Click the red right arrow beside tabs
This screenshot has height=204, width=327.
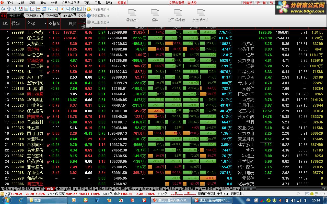[x=5, y=16]
